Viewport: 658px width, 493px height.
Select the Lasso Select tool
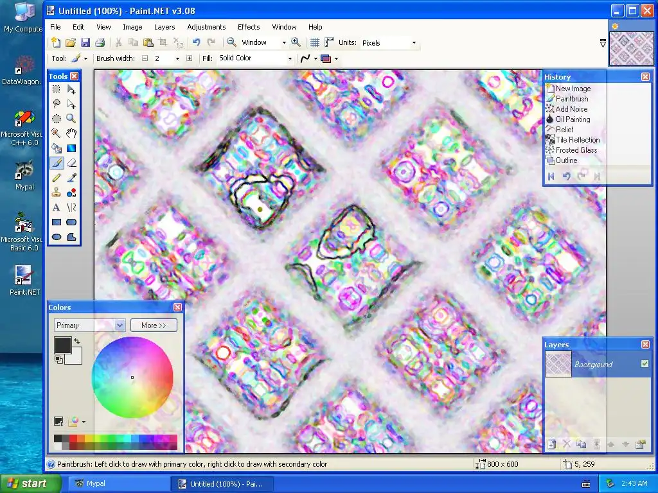(x=57, y=104)
